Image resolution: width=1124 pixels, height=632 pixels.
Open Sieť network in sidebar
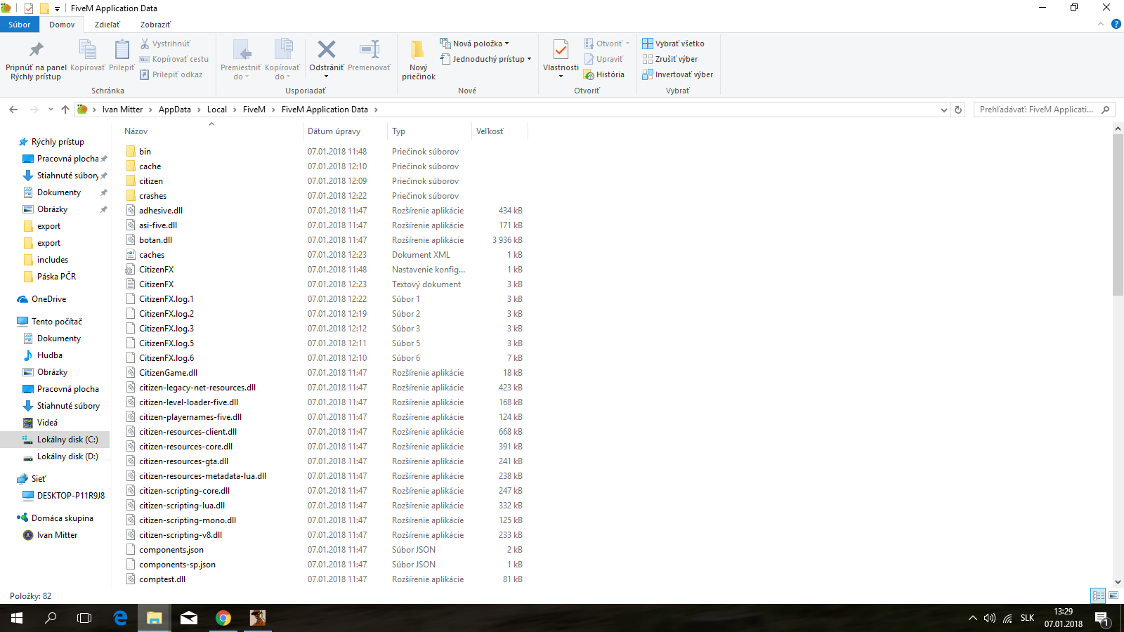click(x=38, y=479)
